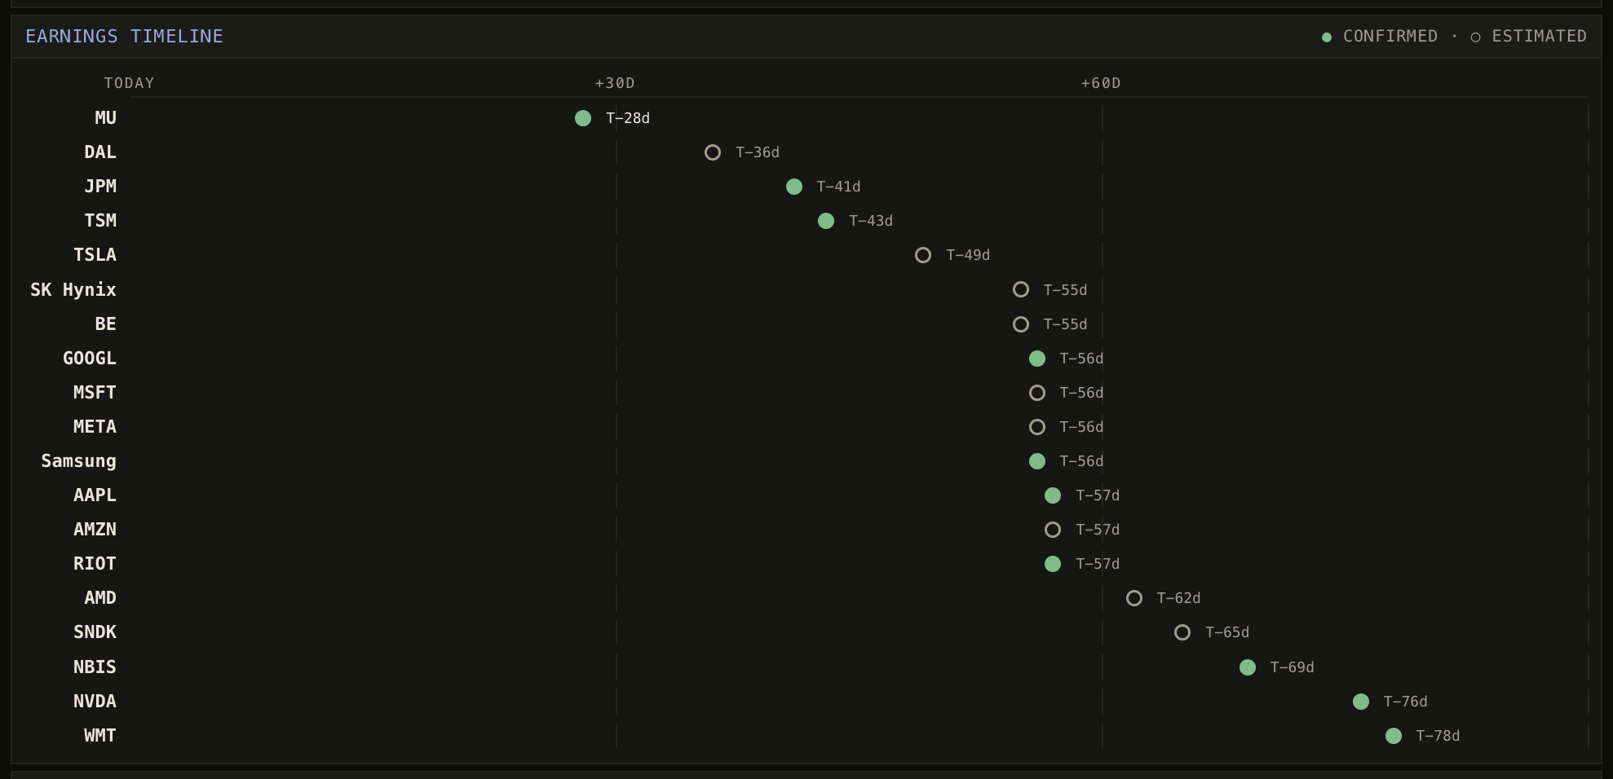1613x779 pixels.
Task: Click the Samsung row label
Action: (79, 462)
